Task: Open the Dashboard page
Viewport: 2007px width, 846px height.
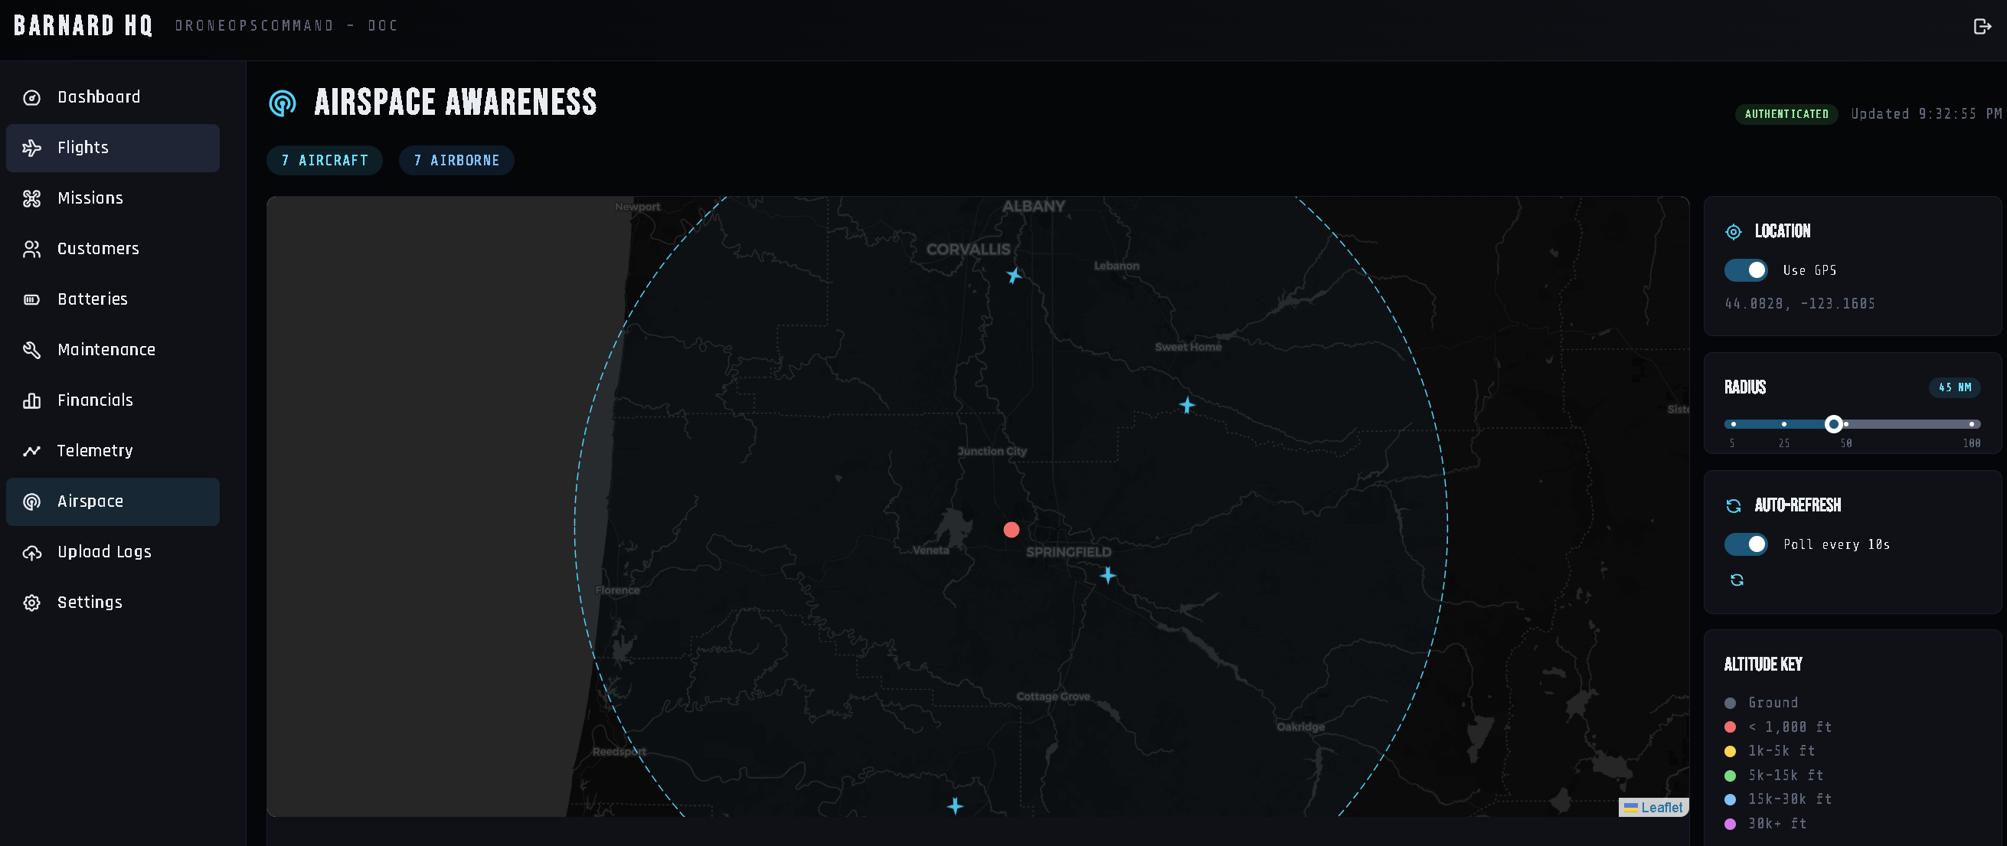Action: [x=113, y=97]
